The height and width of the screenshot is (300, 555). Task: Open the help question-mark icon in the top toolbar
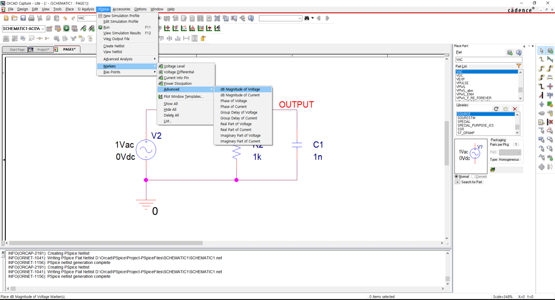click(x=251, y=18)
